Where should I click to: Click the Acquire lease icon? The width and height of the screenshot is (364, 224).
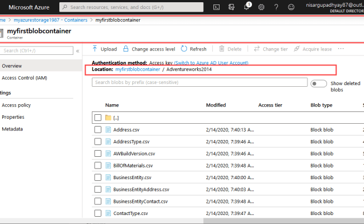pyautogui.click(x=296, y=49)
